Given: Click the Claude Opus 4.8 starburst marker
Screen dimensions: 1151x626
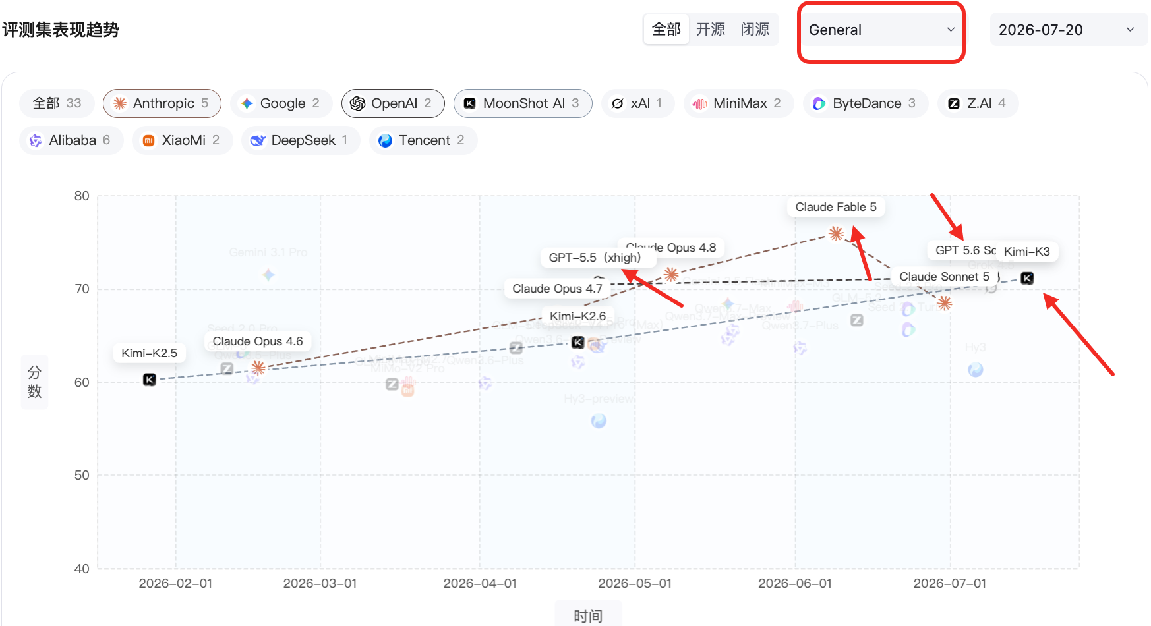Looking at the screenshot, I should click(x=671, y=274).
